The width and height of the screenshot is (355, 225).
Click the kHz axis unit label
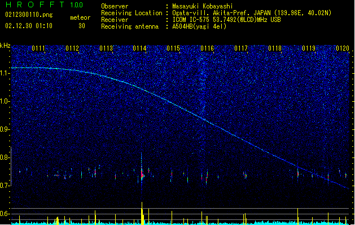(x=5, y=46)
